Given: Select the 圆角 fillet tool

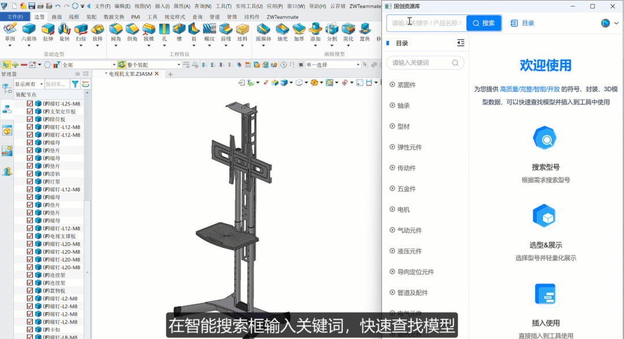Looking at the screenshot, I should click(x=116, y=32).
